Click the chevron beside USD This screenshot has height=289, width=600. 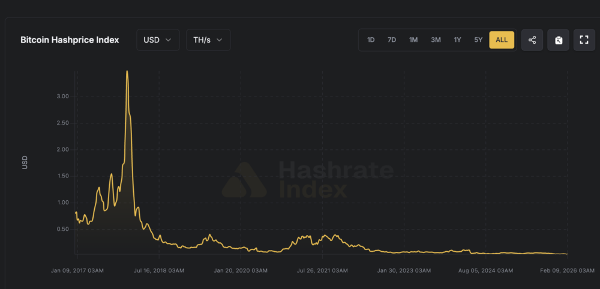(169, 40)
